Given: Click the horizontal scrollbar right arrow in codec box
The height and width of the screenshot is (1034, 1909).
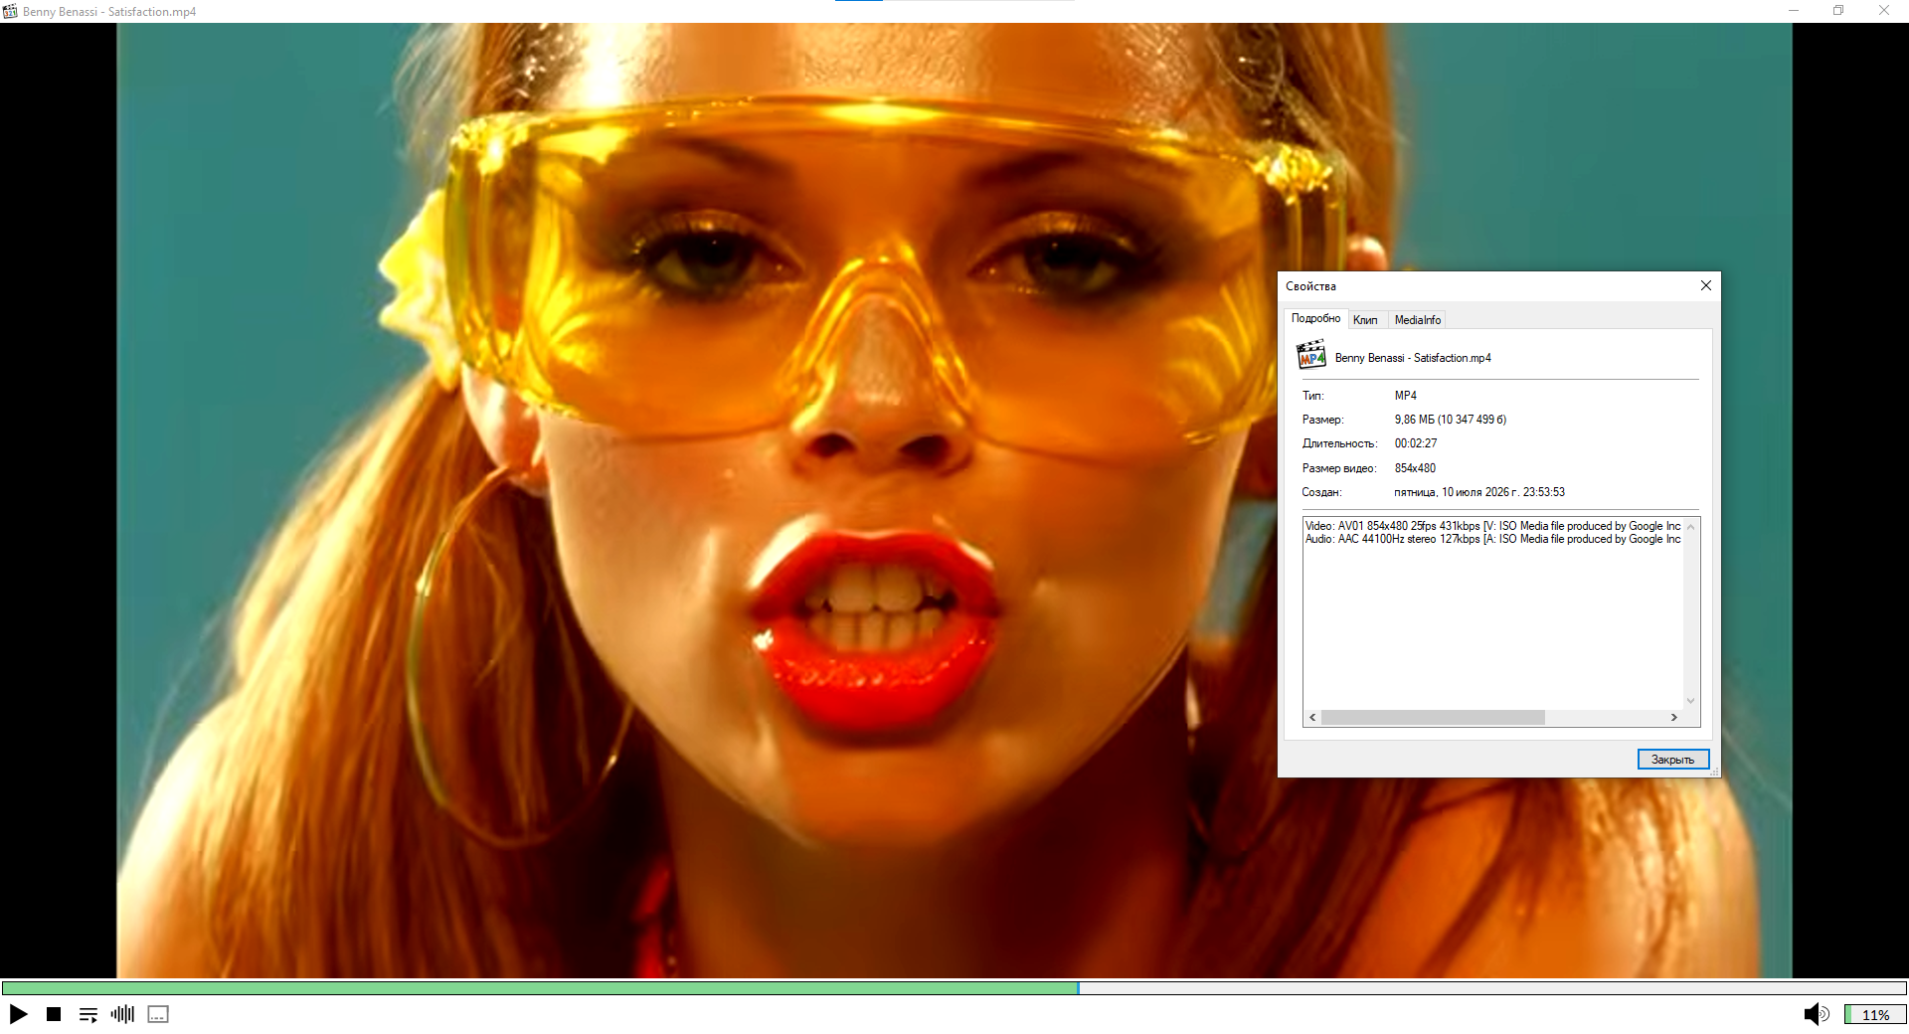Looking at the screenshot, I should point(1674,717).
